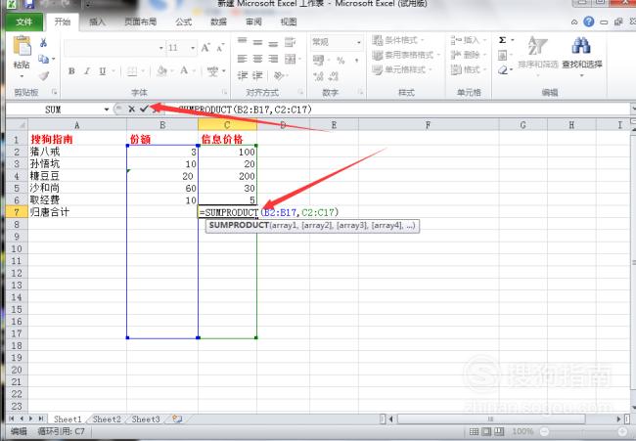Open the font name combo box
Image resolution: width=636 pixels, height=441 pixels.
point(114,48)
